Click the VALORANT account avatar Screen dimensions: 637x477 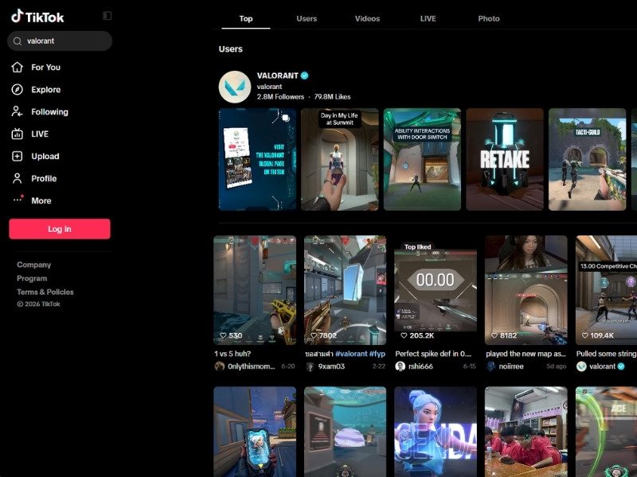tap(235, 87)
